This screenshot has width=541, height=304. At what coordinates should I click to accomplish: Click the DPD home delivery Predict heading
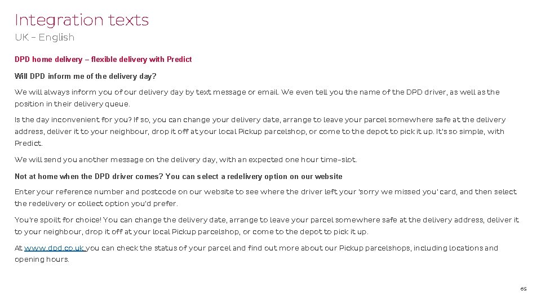(x=103, y=59)
